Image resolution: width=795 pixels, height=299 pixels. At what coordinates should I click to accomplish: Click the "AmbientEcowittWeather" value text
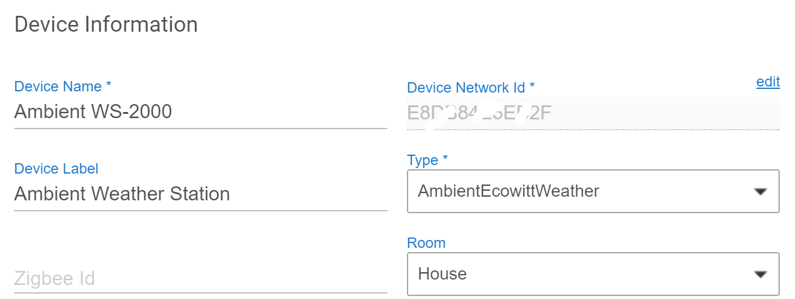(x=508, y=191)
